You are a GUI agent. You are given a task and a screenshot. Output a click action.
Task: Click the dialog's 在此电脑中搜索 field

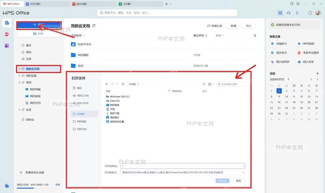click(232, 84)
